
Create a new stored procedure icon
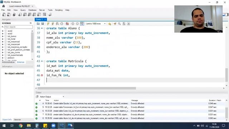[34, 14]
